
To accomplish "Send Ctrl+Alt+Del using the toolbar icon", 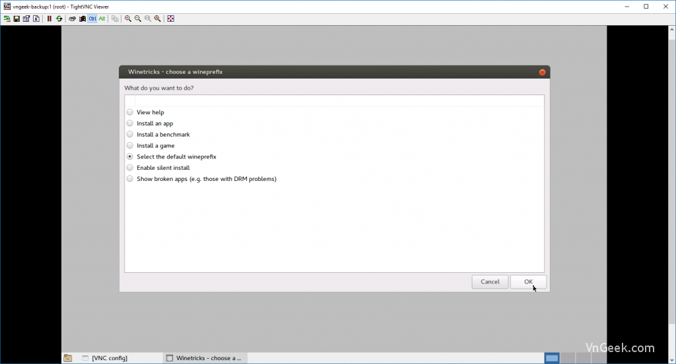I will click(72, 18).
